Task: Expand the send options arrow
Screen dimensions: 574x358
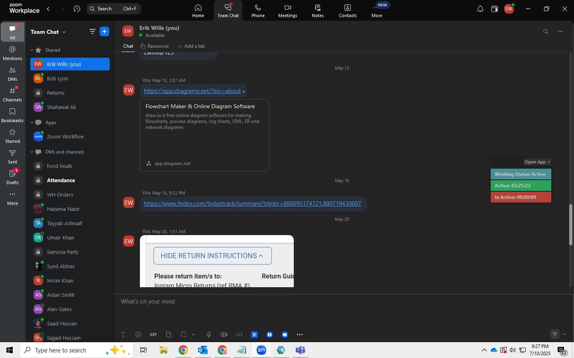Action: point(564,334)
